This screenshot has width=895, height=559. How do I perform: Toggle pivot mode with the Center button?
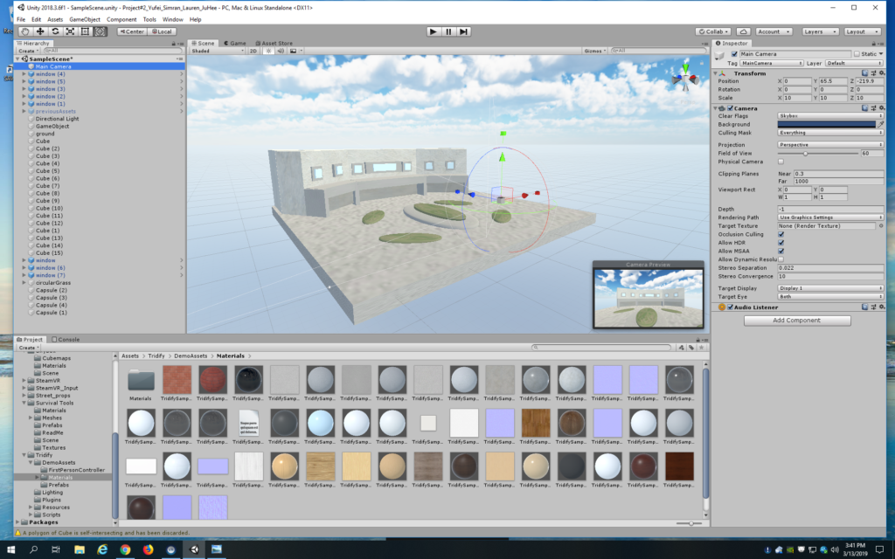(x=132, y=31)
